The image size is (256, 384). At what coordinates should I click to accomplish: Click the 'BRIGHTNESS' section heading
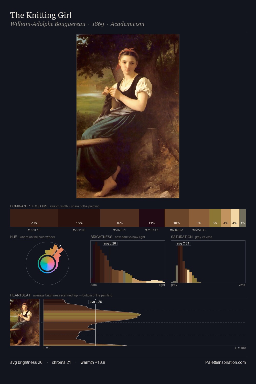[101, 237]
